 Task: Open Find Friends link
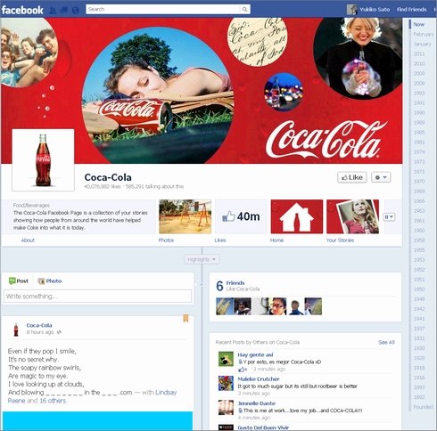pos(411,10)
